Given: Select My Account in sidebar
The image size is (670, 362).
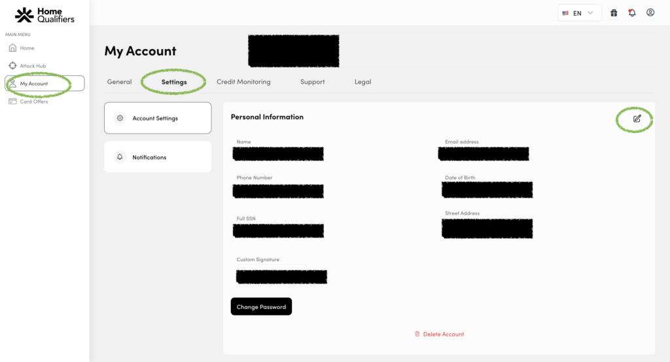Looking at the screenshot, I should click(34, 84).
